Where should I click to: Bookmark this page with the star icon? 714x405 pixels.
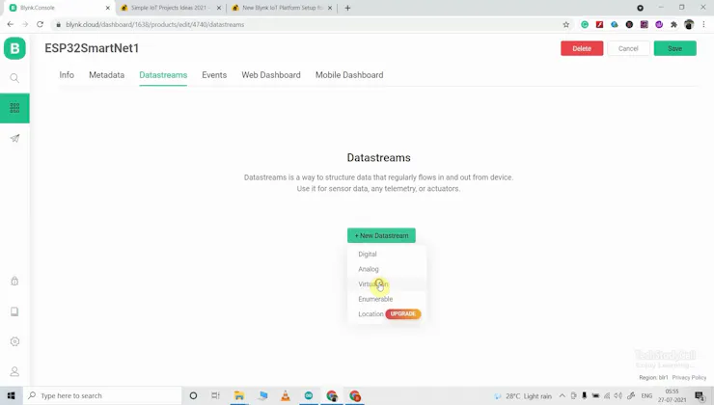point(566,24)
